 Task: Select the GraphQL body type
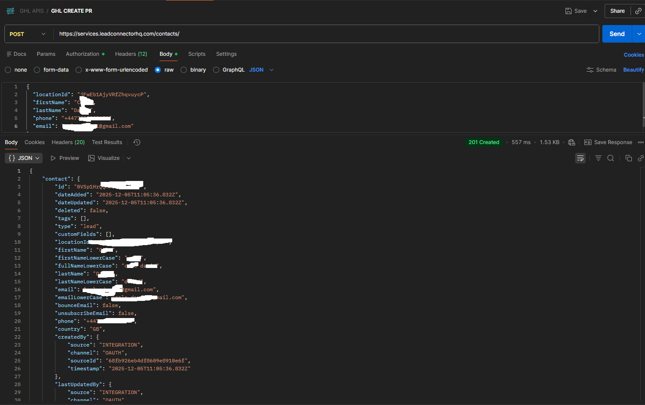click(x=216, y=70)
